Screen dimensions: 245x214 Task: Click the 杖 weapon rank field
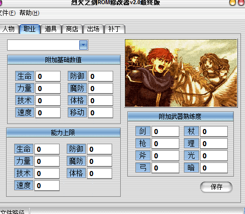pos(214,132)
